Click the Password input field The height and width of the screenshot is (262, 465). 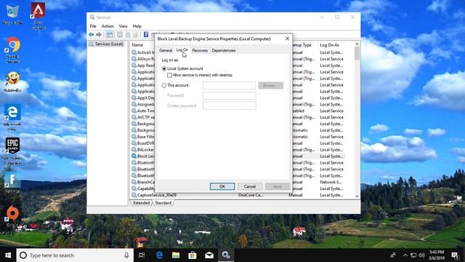(230, 95)
